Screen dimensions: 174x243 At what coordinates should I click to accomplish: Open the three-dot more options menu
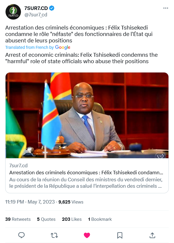[x=166, y=8]
